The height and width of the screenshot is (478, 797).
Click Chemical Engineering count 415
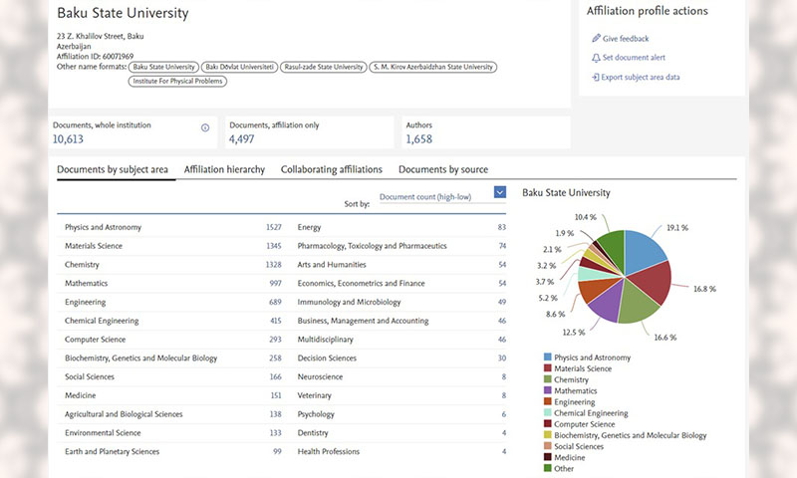[x=276, y=321]
